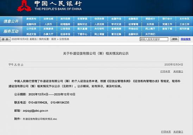This screenshot has width=193, height=135.
Task: Click the 公告信息 breadcrumb link
Action: (x=64, y=39)
